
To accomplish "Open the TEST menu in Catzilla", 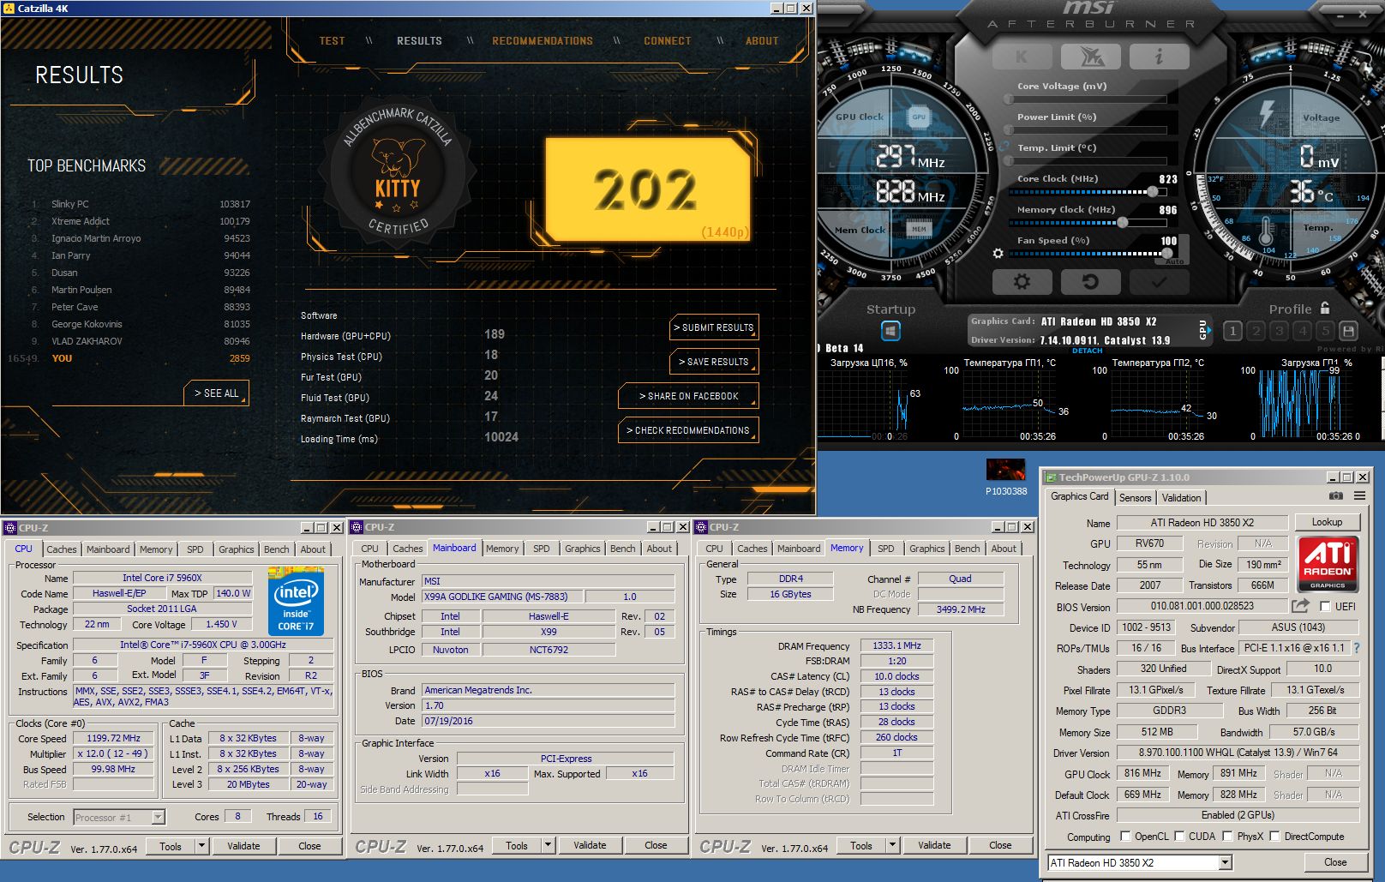I will coord(332,41).
